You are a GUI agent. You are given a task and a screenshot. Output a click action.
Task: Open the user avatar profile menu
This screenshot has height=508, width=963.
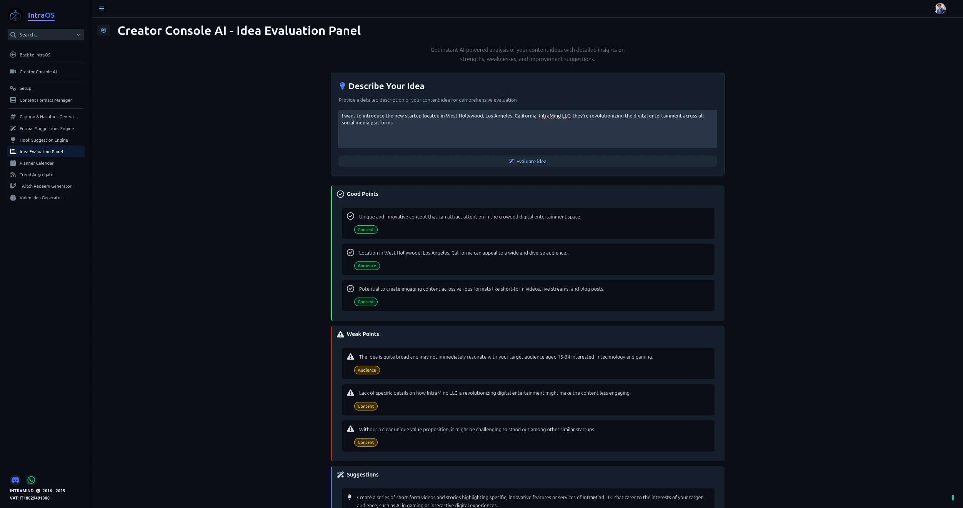click(x=940, y=8)
